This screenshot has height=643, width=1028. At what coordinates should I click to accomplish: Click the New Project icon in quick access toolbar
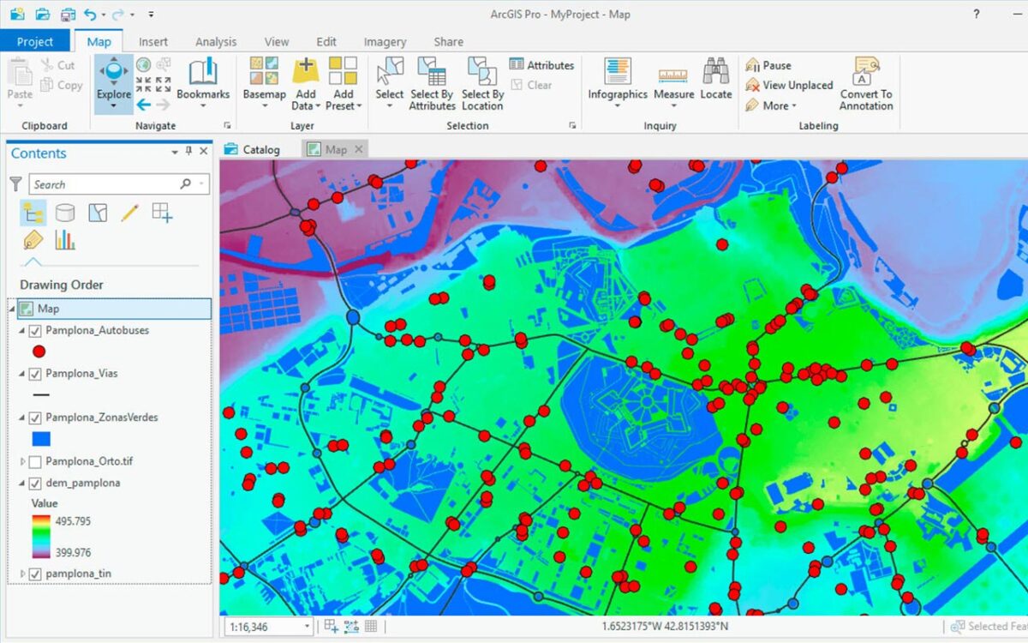[x=16, y=15]
